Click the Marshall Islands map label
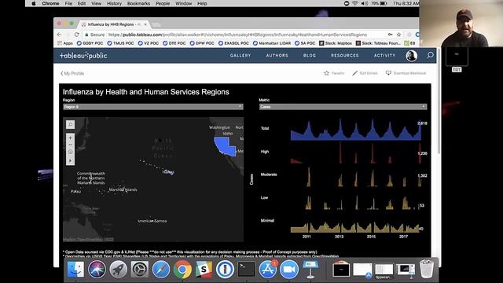This screenshot has height=283, width=503. (x=123, y=189)
